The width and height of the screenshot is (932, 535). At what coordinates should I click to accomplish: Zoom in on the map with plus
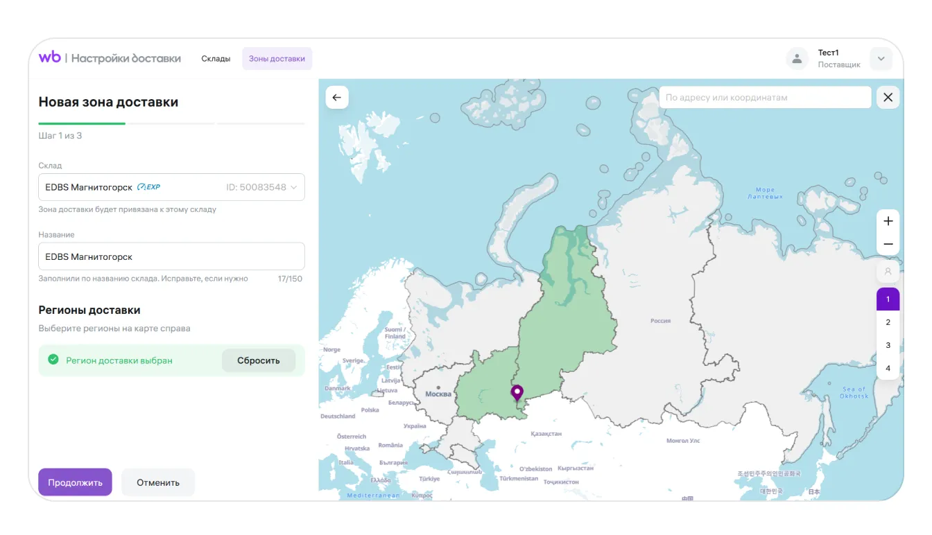[x=888, y=221]
